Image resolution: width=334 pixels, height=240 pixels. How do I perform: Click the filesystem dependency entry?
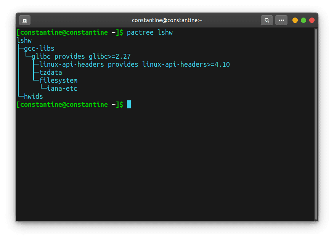coord(58,81)
